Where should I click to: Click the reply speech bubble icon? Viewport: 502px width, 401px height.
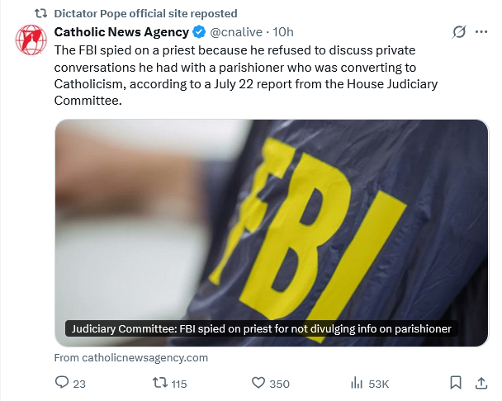coord(61,383)
